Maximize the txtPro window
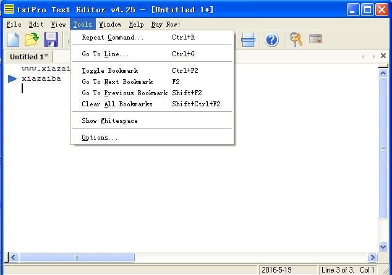392x275 pixels. 367,9
